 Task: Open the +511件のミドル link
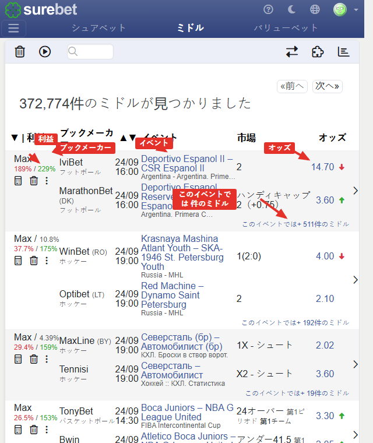(295, 224)
